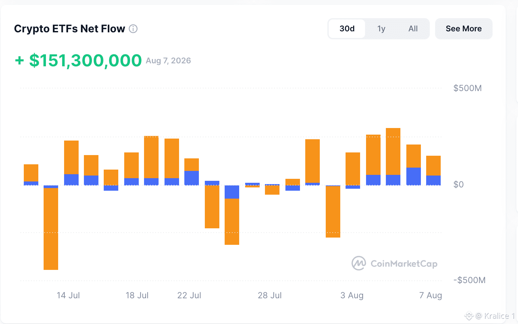Click the Aug 7, 2026 date text
Image resolution: width=518 pixels, height=324 pixels.
pyautogui.click(x=168, y=61)
